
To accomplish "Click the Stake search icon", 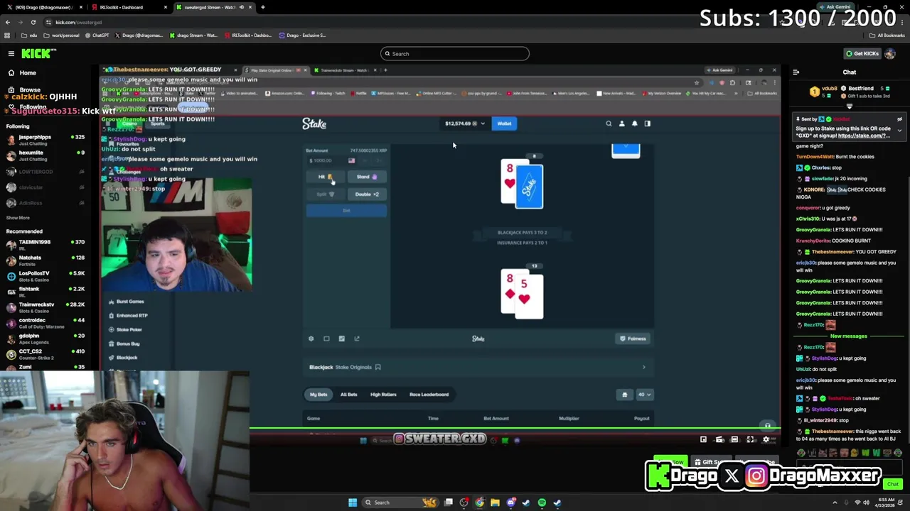I will [x=609, y=123].
